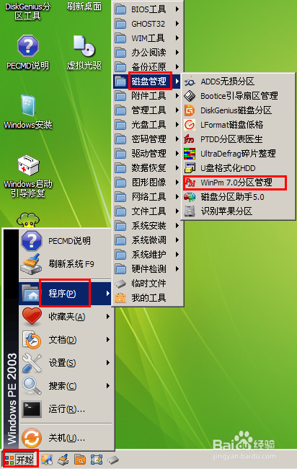Open the 运行(R)... command item
Image resolution: width=297 pixels, height=469 pixels.
66,409
